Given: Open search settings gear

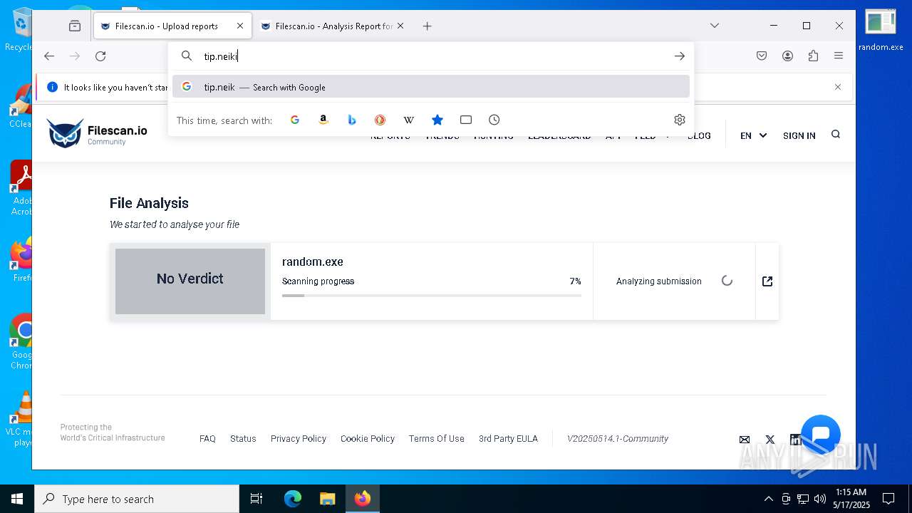Looking at the screenshot, I should coord(680,120).
